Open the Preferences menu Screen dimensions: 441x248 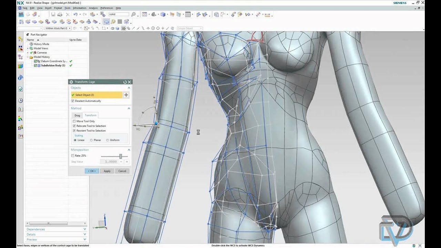(107, 8)
